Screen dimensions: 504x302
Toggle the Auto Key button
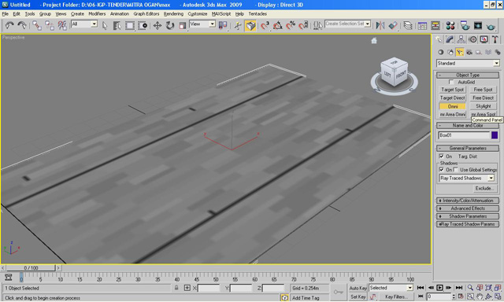(358, 288)
